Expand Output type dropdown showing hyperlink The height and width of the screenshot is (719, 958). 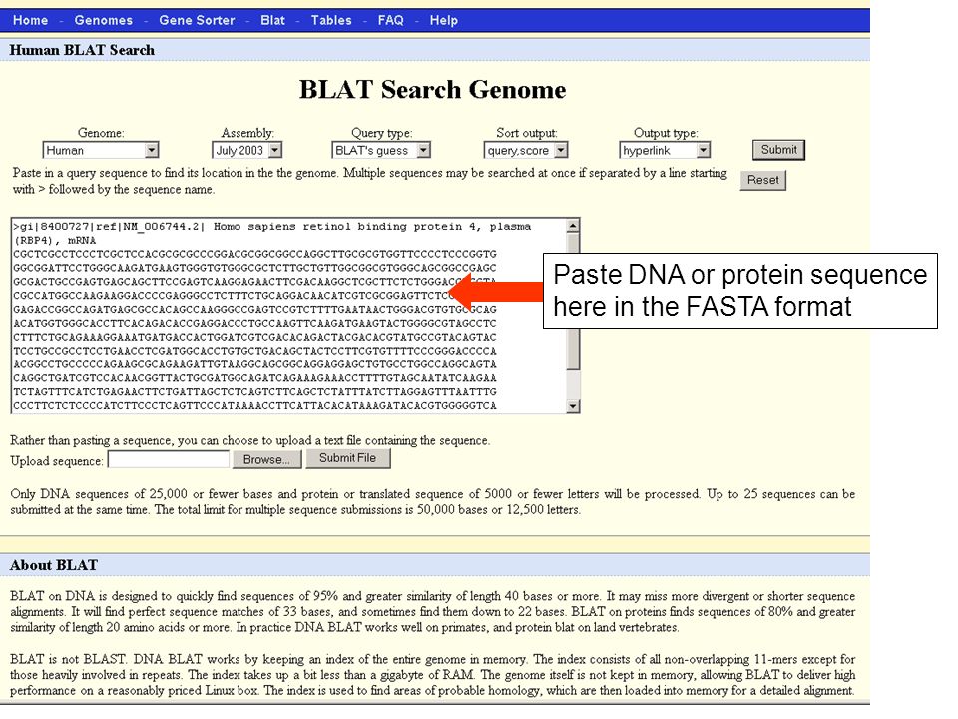[x=665, y=150]
